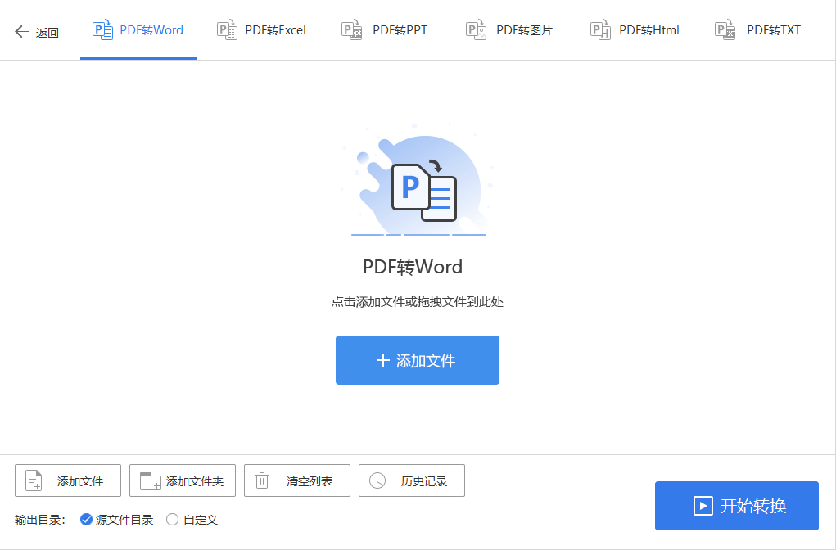
Task: Select the 源文件目录 output option
Action: [x=86, y=519]
